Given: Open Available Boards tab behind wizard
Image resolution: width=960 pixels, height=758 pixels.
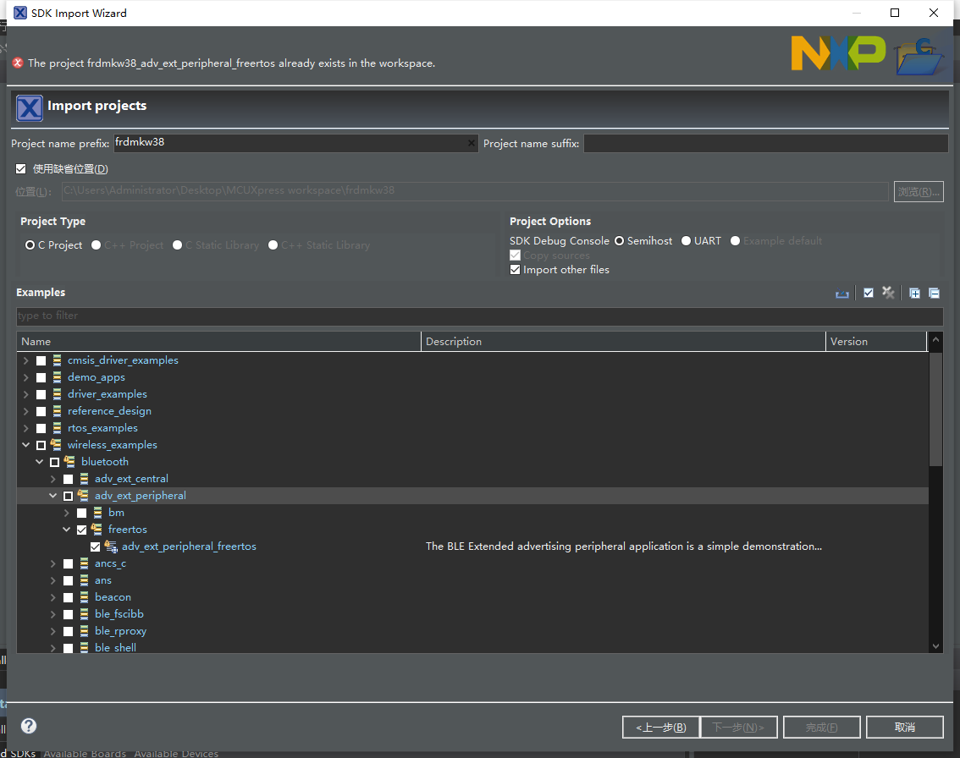Looking at the screenshot, I should (85, 754).
